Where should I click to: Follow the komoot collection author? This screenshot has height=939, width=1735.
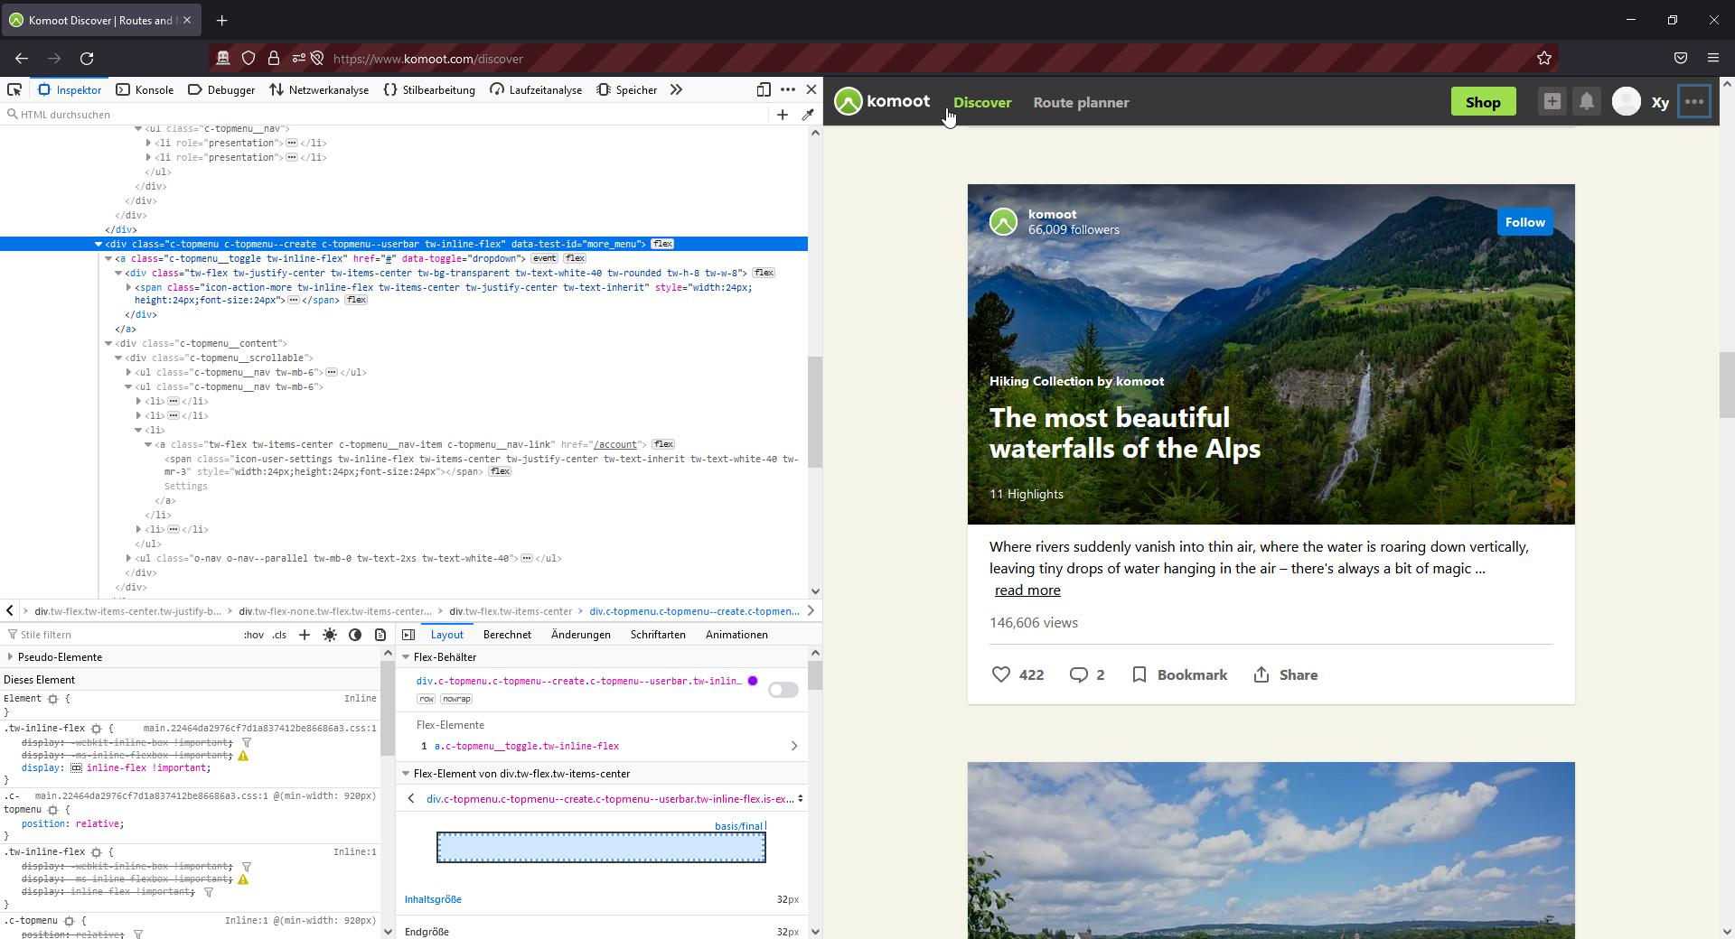click(1524, 222)
